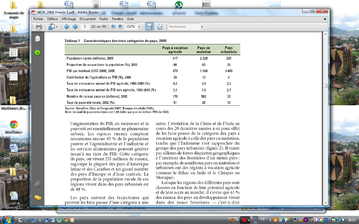Open the comments panel speech bubble icon
Screen dimensions: 359x224
[38, 198]
